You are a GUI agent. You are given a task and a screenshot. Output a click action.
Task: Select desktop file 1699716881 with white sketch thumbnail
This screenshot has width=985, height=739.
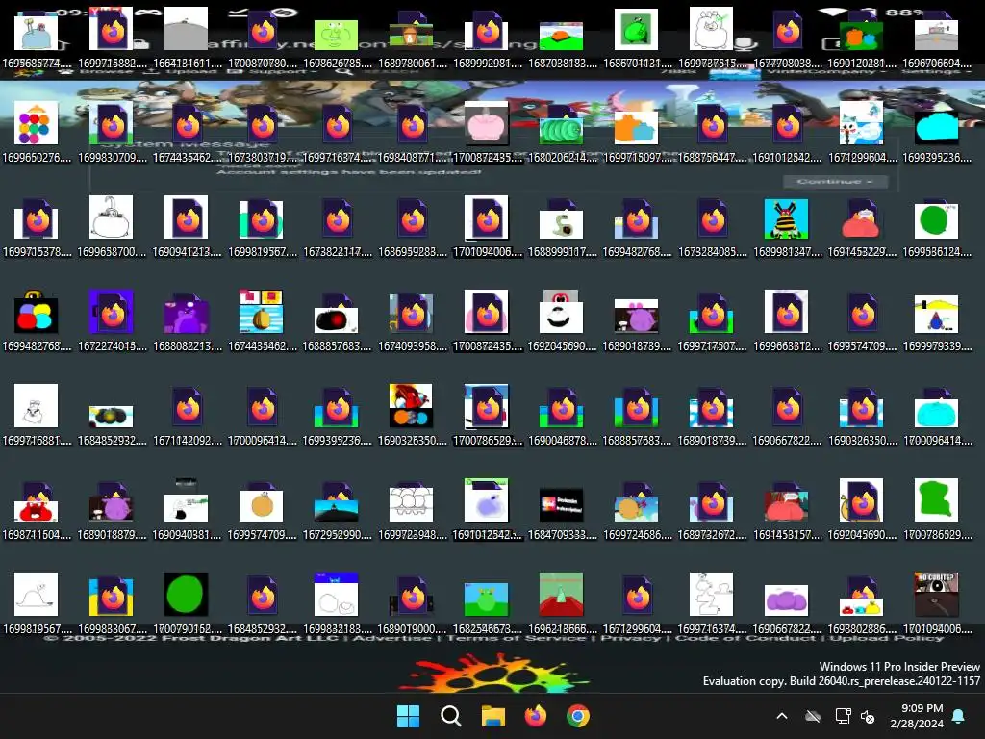37,416
